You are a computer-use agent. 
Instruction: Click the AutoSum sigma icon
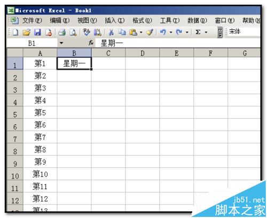(198, 32)
